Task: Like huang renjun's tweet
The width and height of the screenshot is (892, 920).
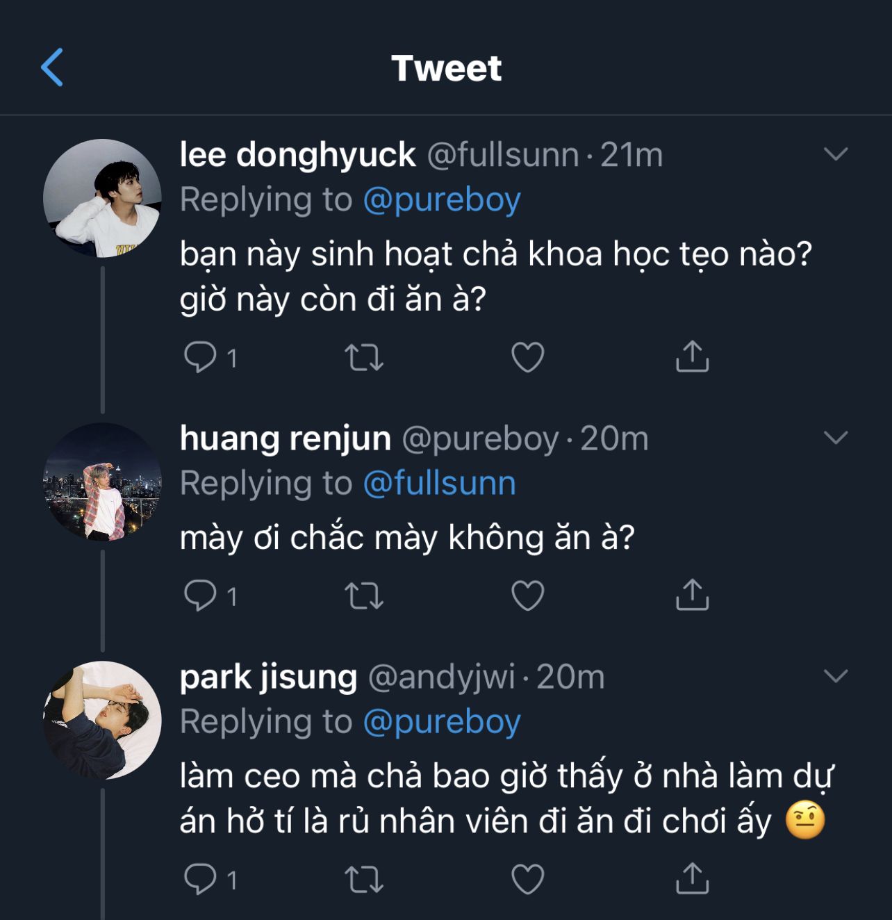Action: click(x=528, y=595)
